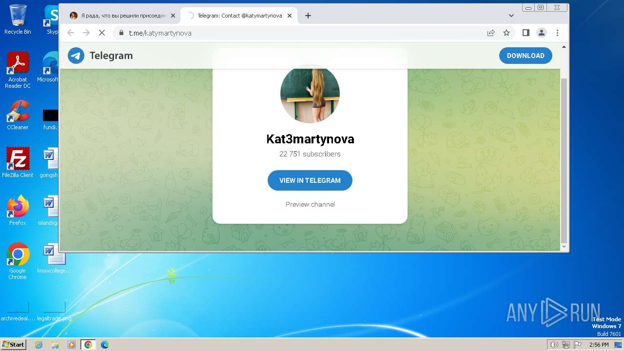Select knowcollege Word document icon
The image size is (624, 351).
point(54,258)
